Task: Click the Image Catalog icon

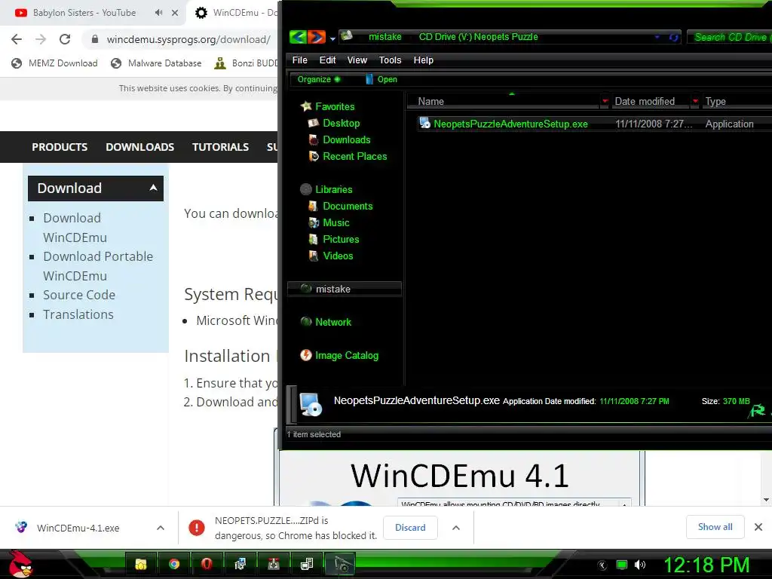Action: pos(306,355)
